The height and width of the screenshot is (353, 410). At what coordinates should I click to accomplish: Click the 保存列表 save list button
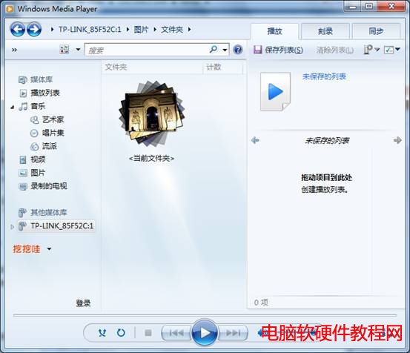pos(278,50)
